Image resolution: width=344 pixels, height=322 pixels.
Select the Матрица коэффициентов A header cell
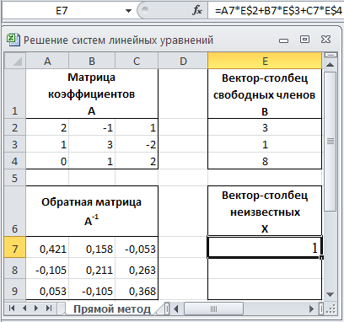coord(92,94)
